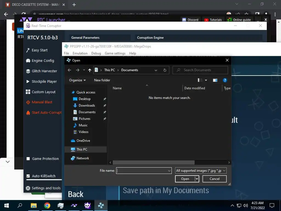Open Custom Layout in RTC

[44, 92]
